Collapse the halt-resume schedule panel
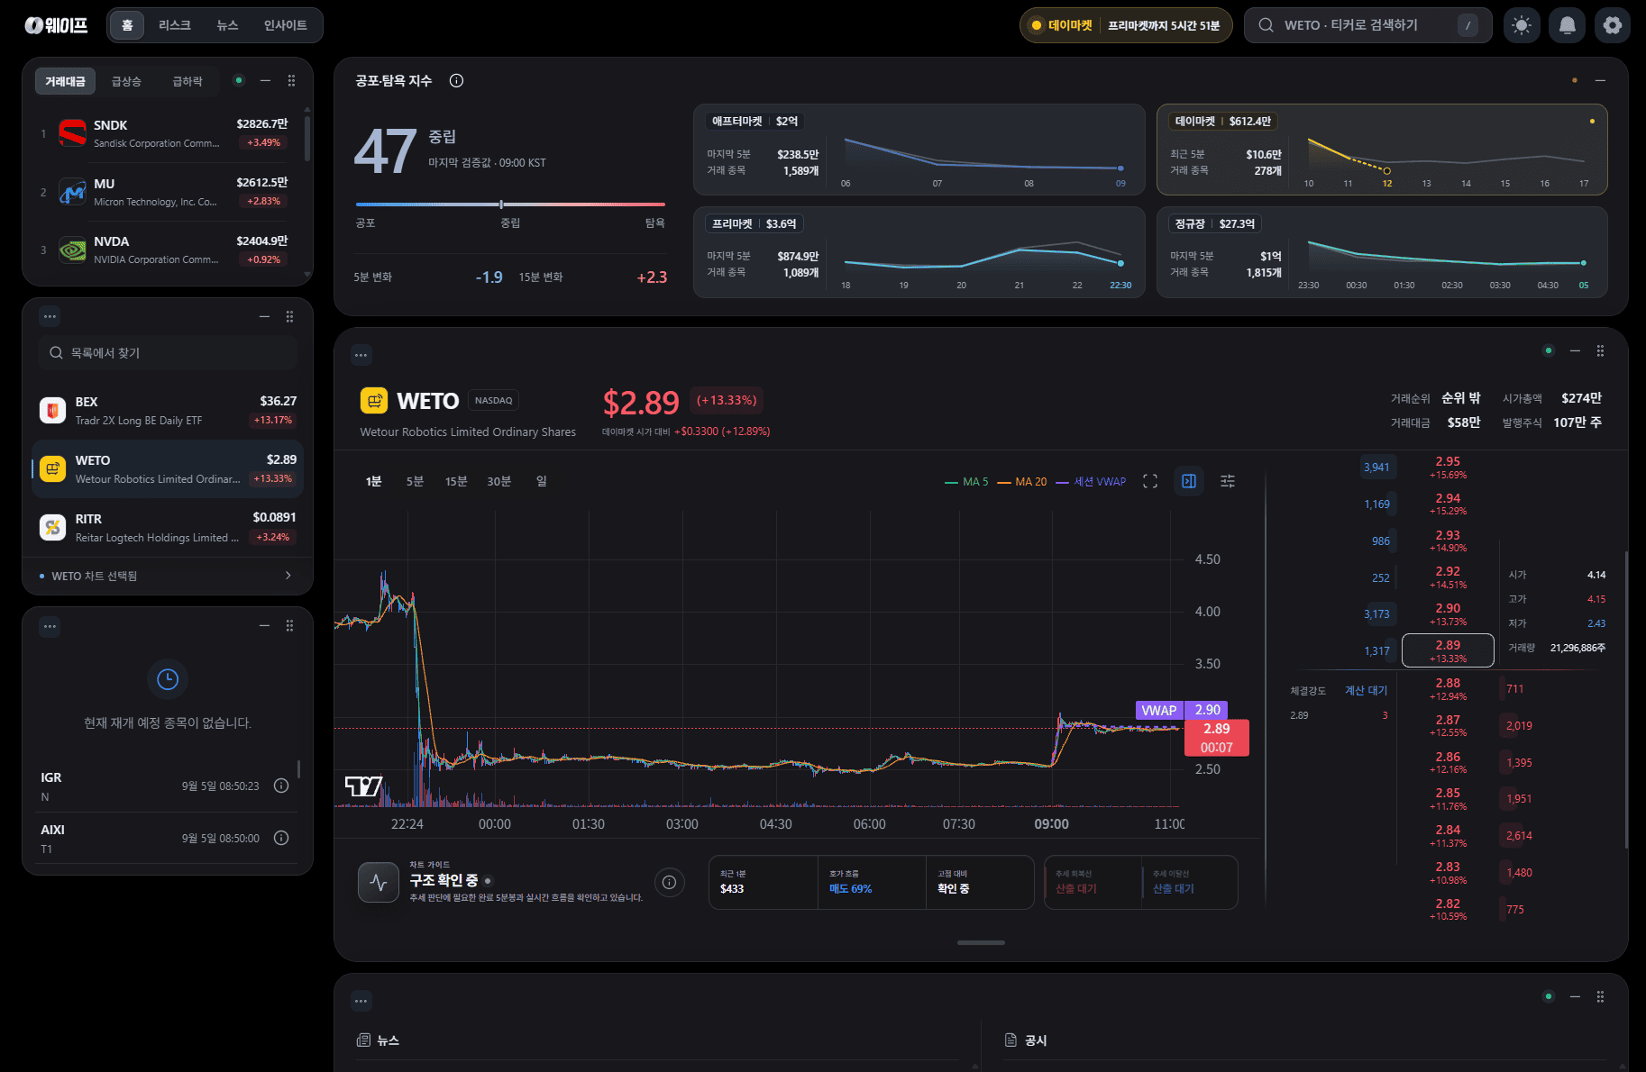 [x=264, y=626]
